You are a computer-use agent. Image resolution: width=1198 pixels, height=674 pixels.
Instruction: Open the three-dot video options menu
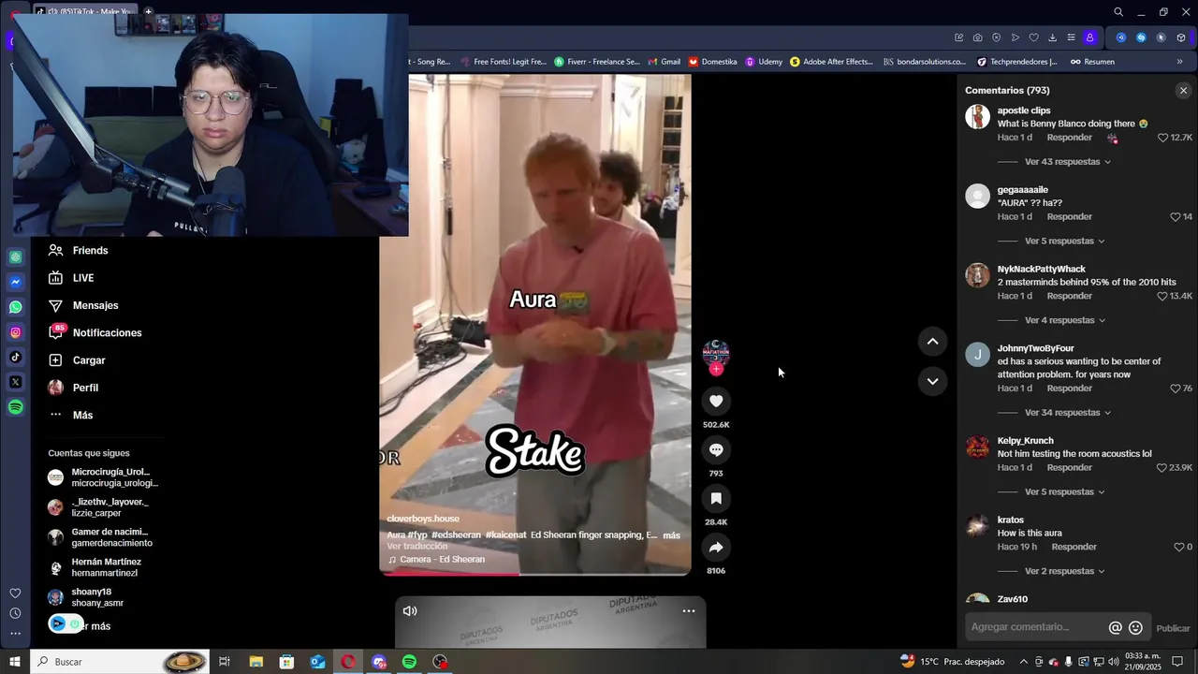click(689, 610)
